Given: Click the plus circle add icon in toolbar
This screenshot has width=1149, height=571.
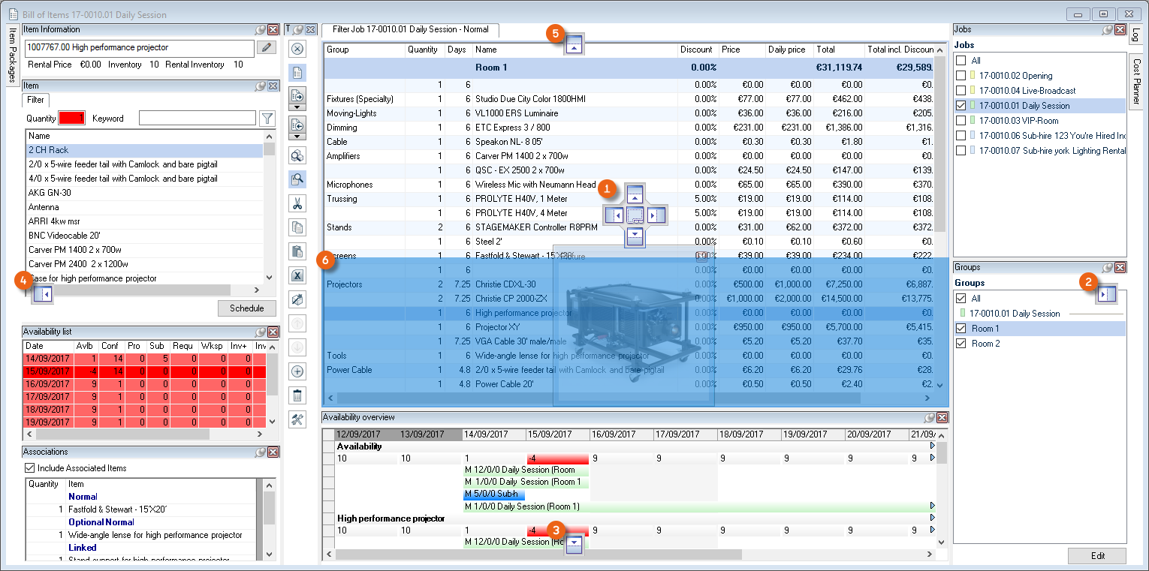Looking at the screenshot, I should (297, 371).
